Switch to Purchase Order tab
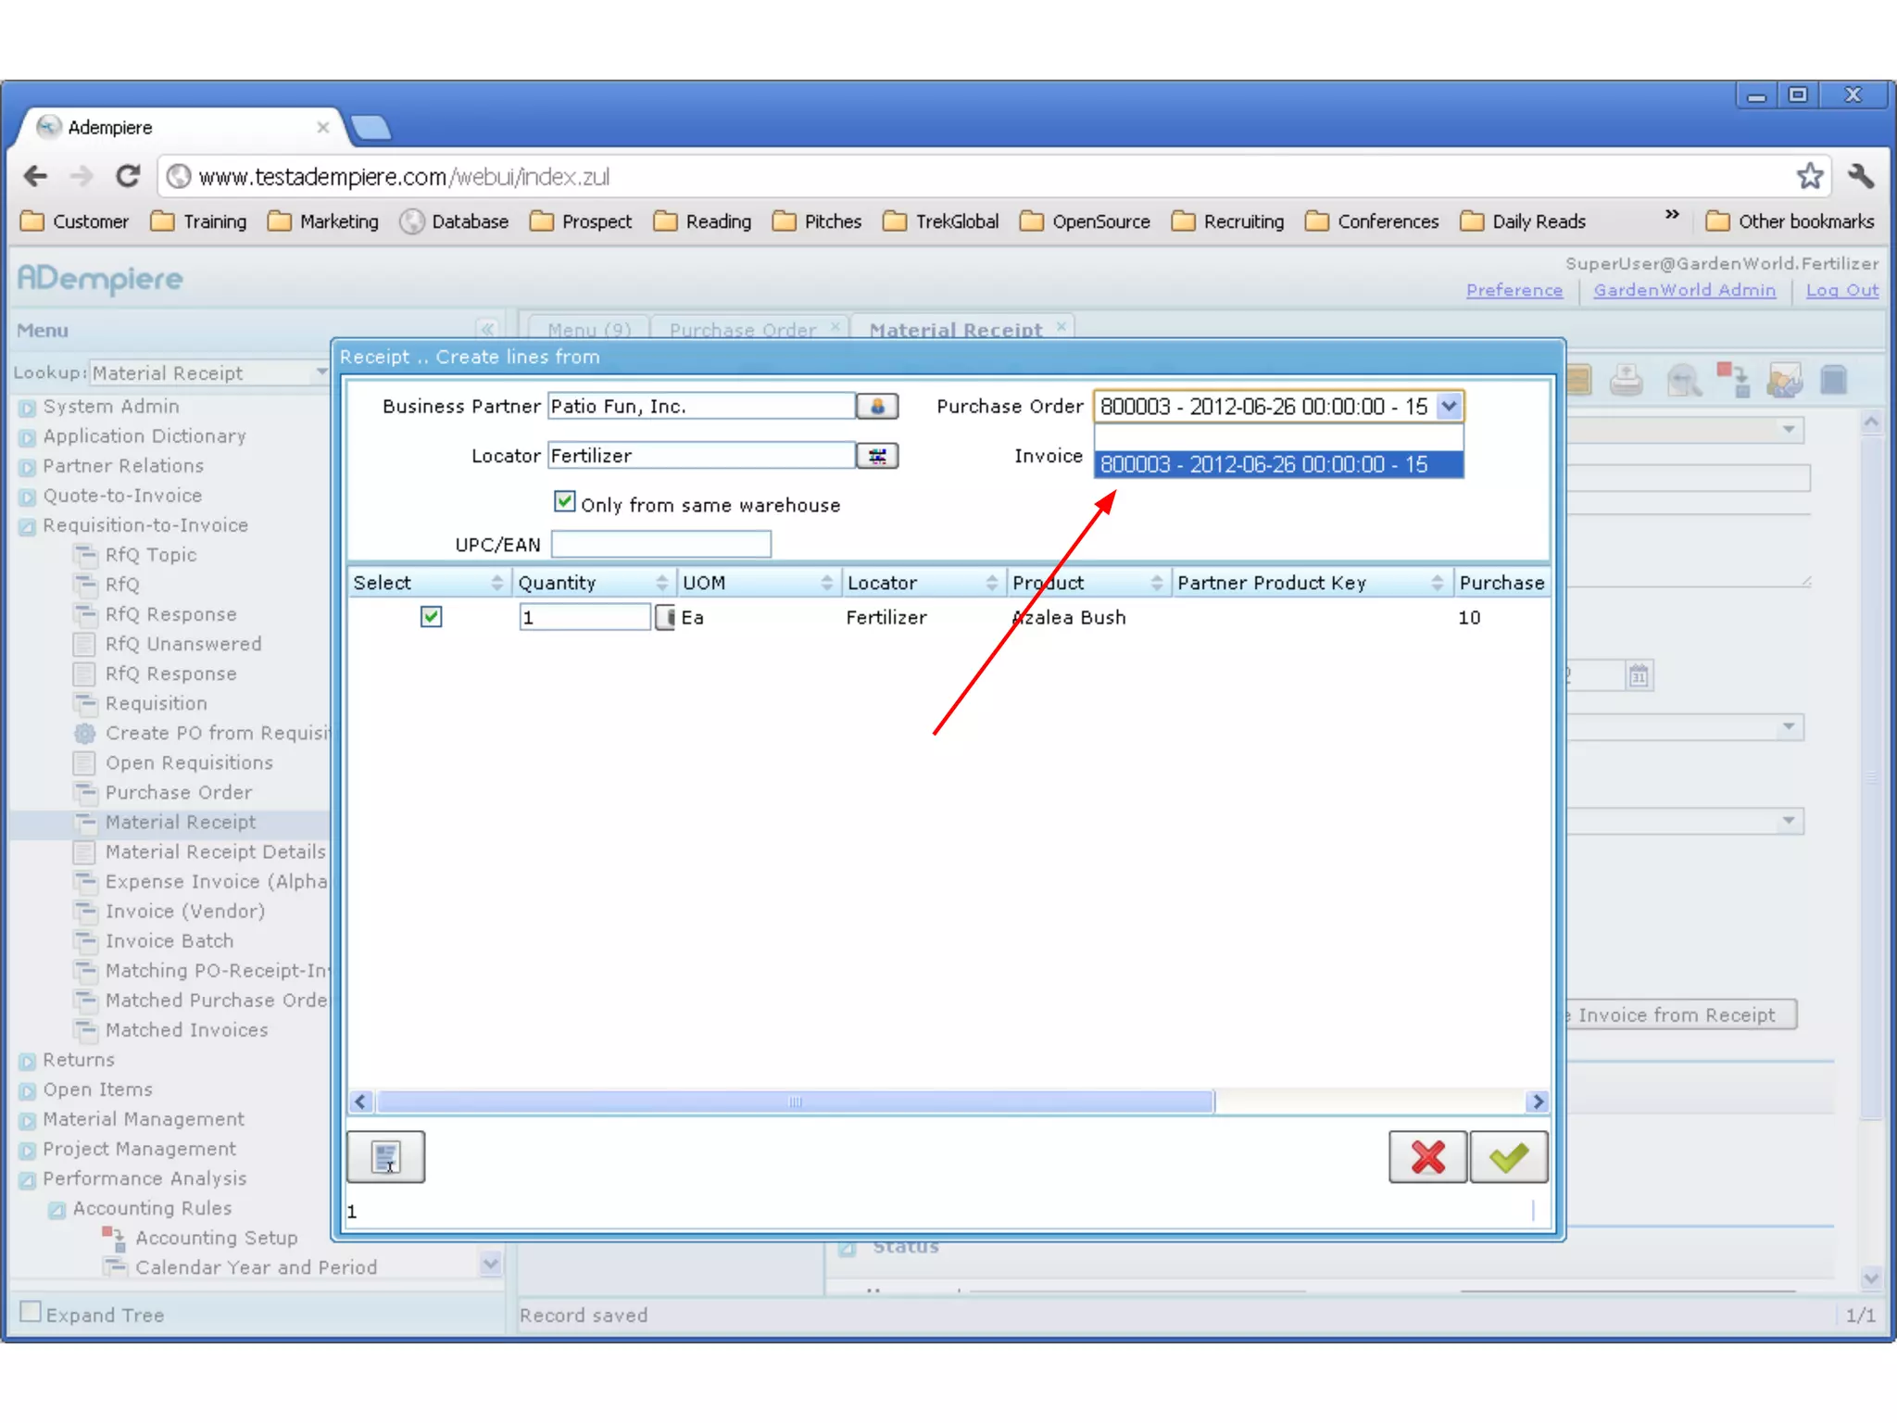Image resolution: width=1897 pixels, height=1423 pixels. click(x=743, y=330)
